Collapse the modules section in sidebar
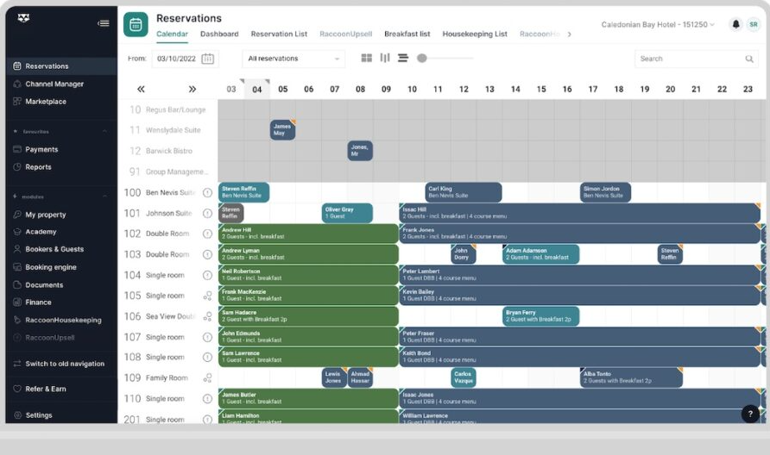The height and width of the screenshot is (455, 770). (104, 196)
